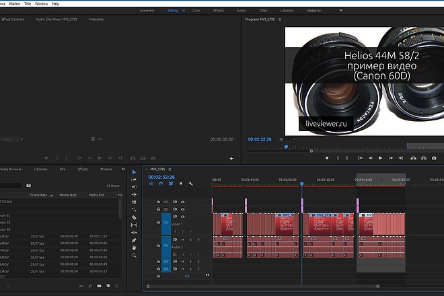Select the Track Select Forward tool
This screenshot has width=444, height=296.
point(134,180)
